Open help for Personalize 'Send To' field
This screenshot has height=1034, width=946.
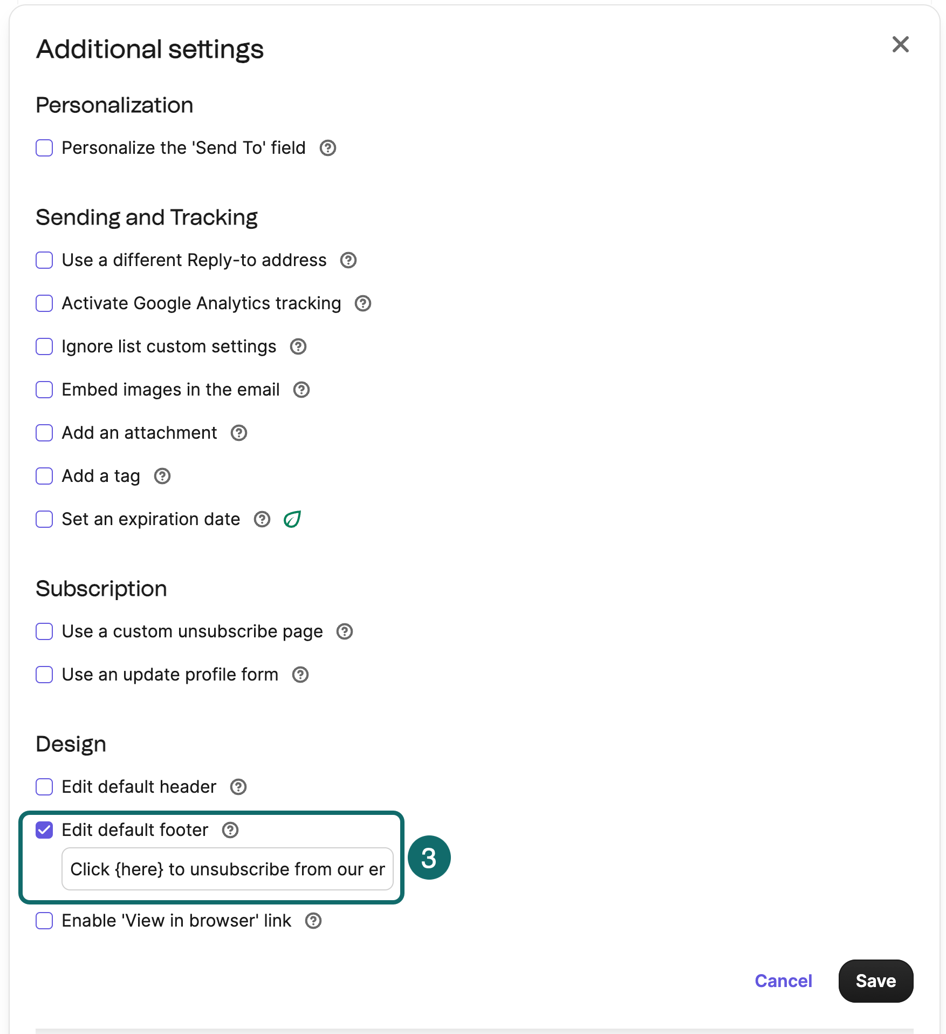pyautogui.click(x=328, y=148)
